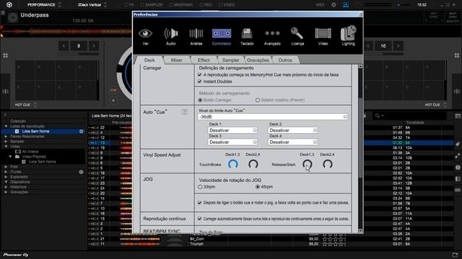Click left deck pad grid view icon
This screenshot has width=462, height=259.
point(5,55)
